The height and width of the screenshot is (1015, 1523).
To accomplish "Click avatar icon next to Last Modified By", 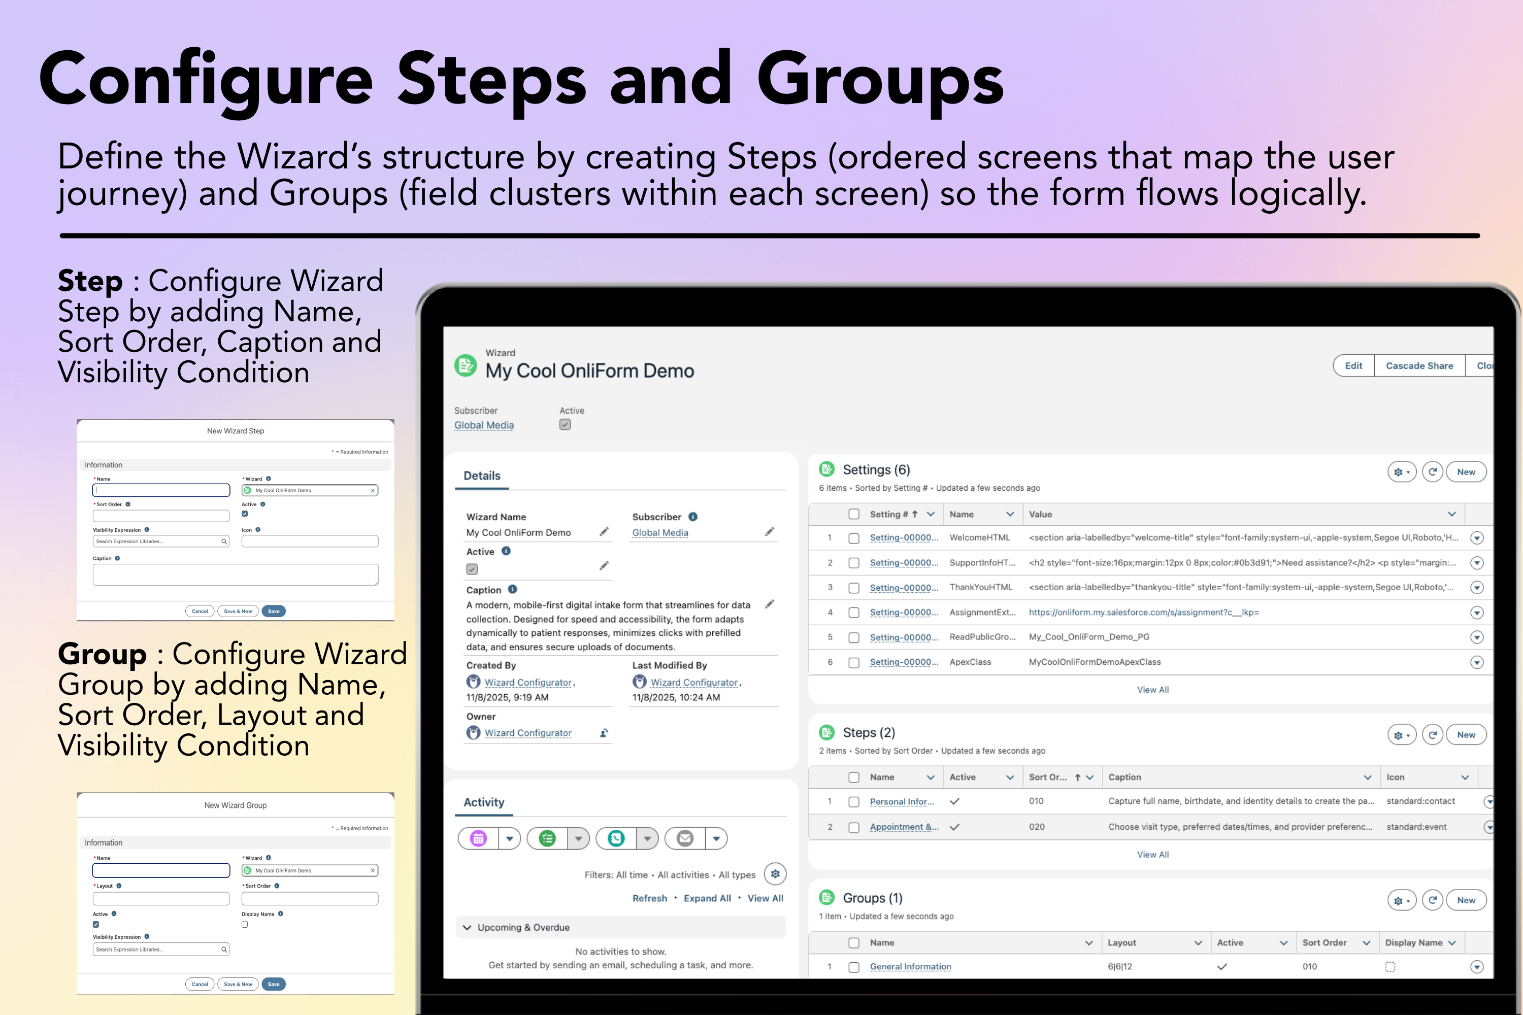I will 639,682.
